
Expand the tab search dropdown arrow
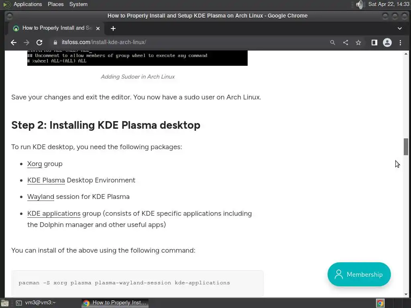400,28
